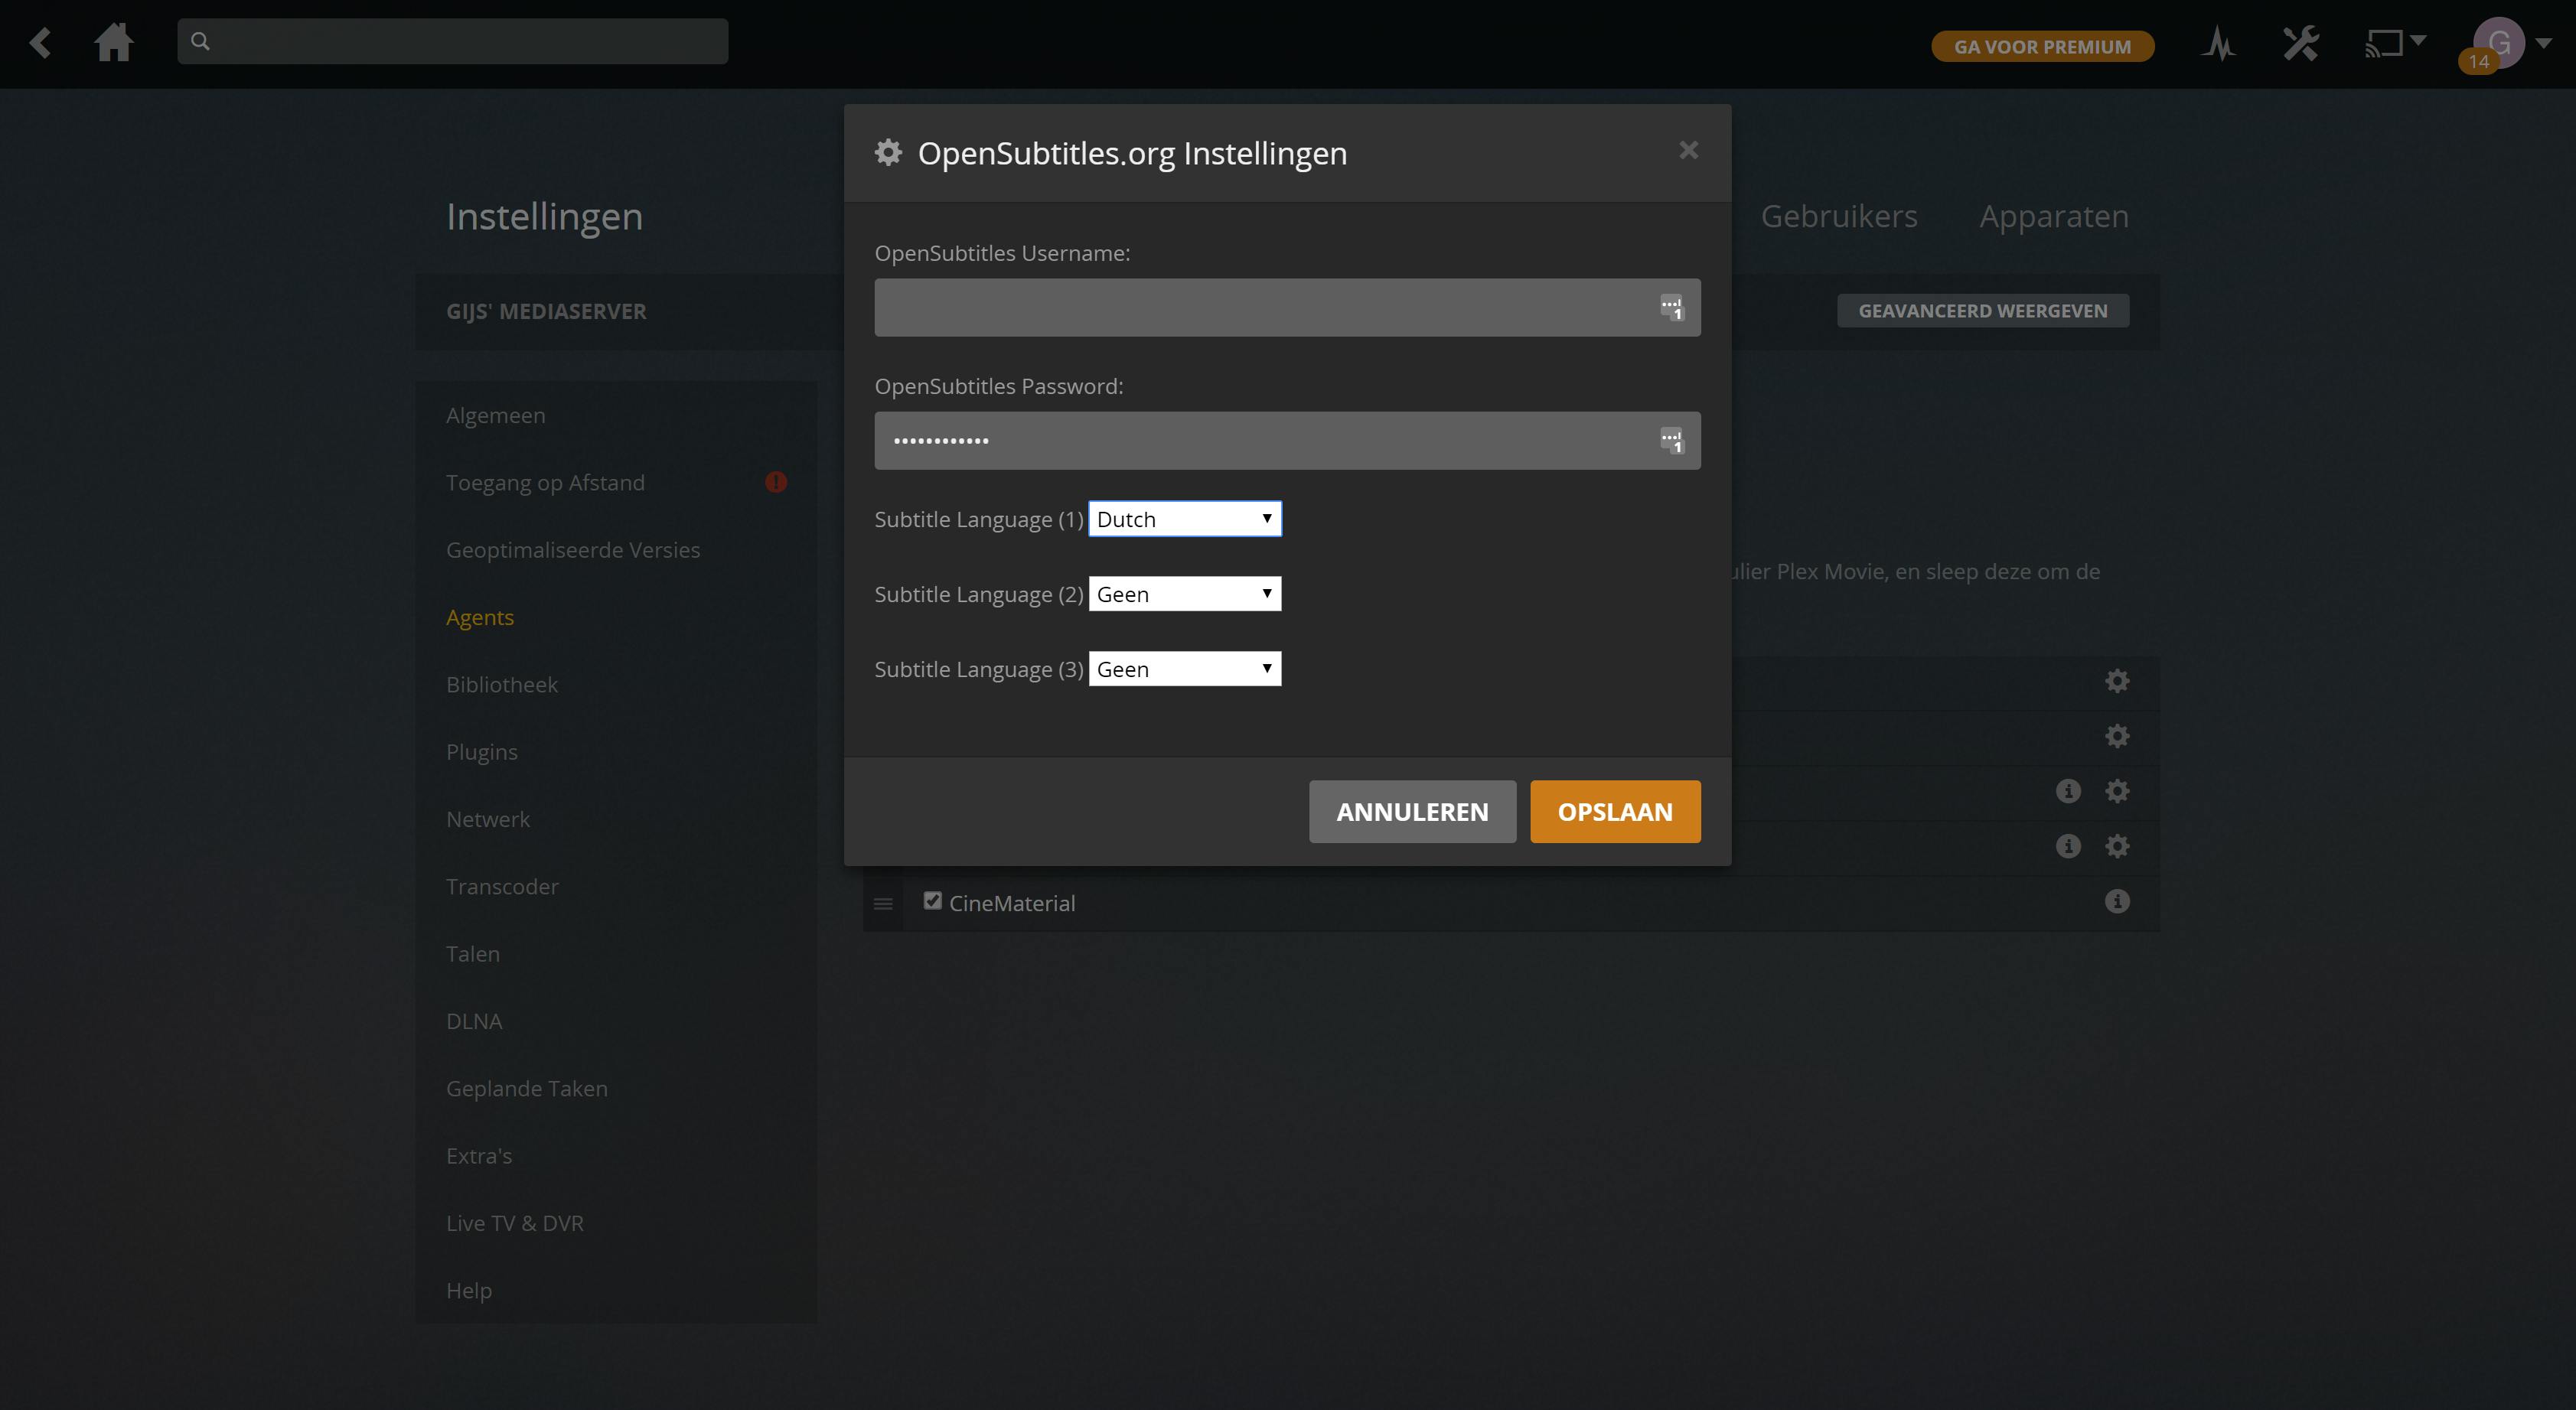Open Subtitle Language (2) dropdown

coord(1184,594)
